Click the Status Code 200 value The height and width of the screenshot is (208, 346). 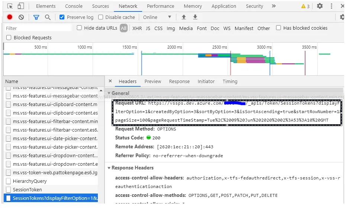tap(156, 138)
